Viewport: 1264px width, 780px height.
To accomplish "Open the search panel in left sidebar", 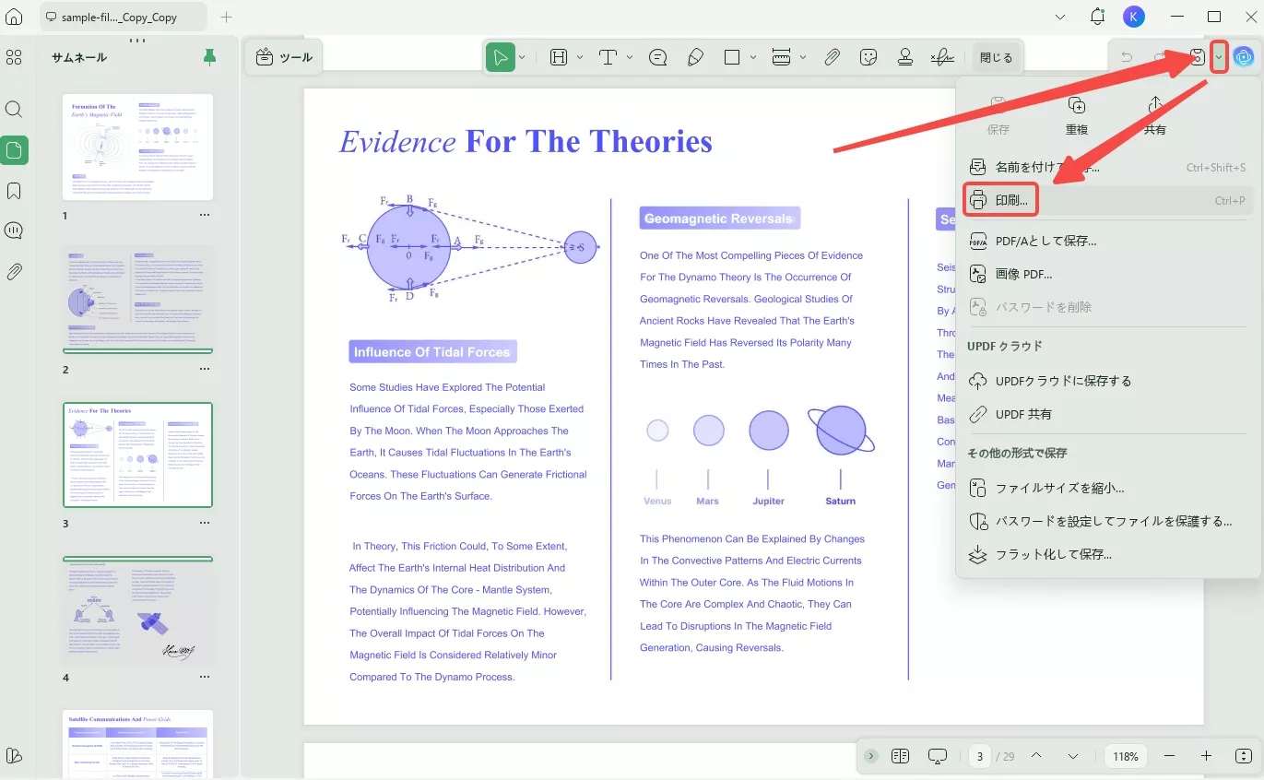I will coord(14,109).
